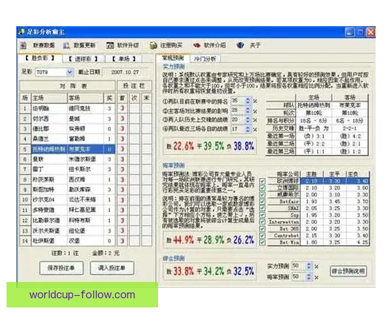Toggle the Betfair bookmaker checkbox

(262, 201)
